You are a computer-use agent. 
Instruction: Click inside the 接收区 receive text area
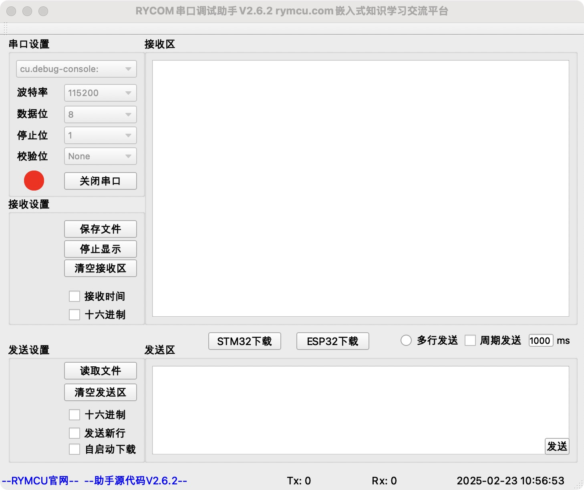[x=360, y=188]
